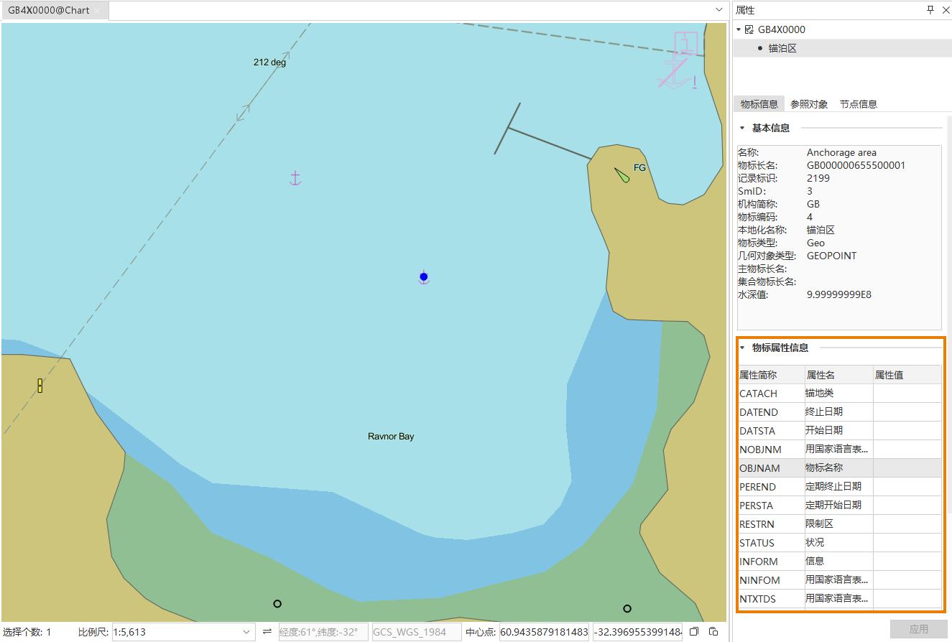Open the map window list dropdown arrow
The height and width of the screenshot is (642, 952).
(x=719, y=10)
